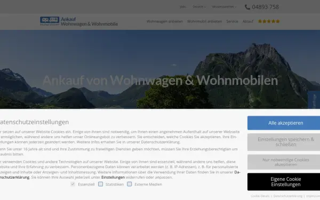Toggle the Essenziell checkbox
Image resolution: width=320 pixels, height=200 pixels.
pyautogui.click(x=73, y=184)
